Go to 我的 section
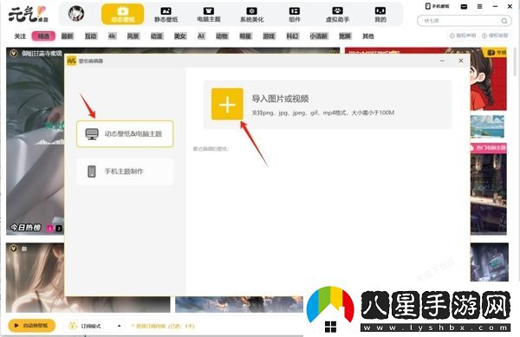This screenshot has height=337, width=520. pyautogui.click(x=380, y=15)
